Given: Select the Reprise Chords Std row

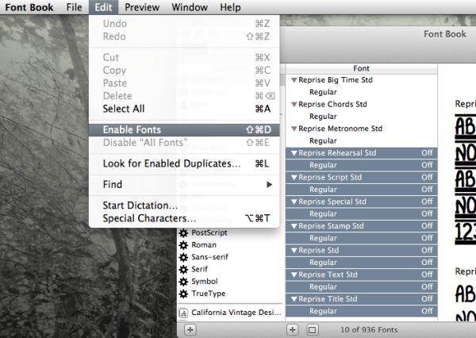Looking at the screenshot, I should 361,104.
